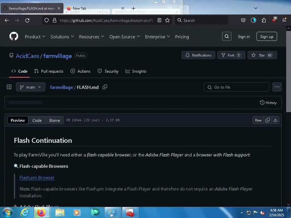
Task: Switch to the Actions tab
Action: point(80,71)
